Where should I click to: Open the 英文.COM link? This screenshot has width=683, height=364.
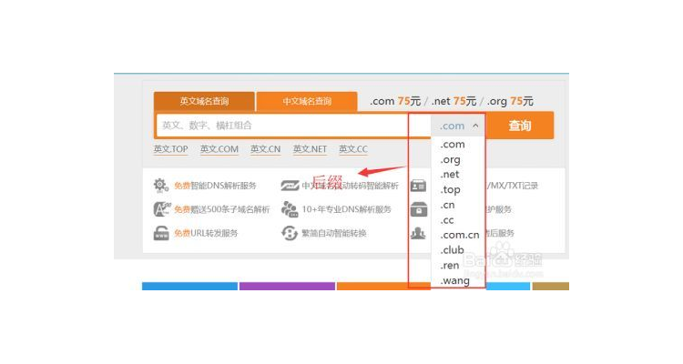[219, 149]
